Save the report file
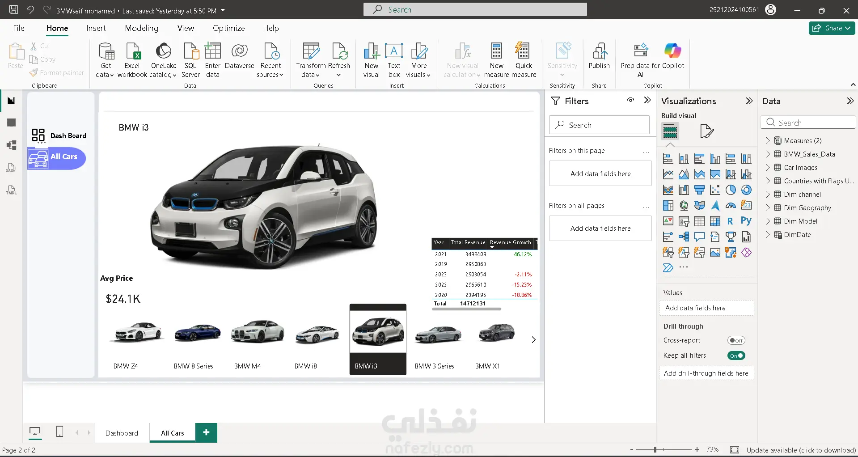 14,9
